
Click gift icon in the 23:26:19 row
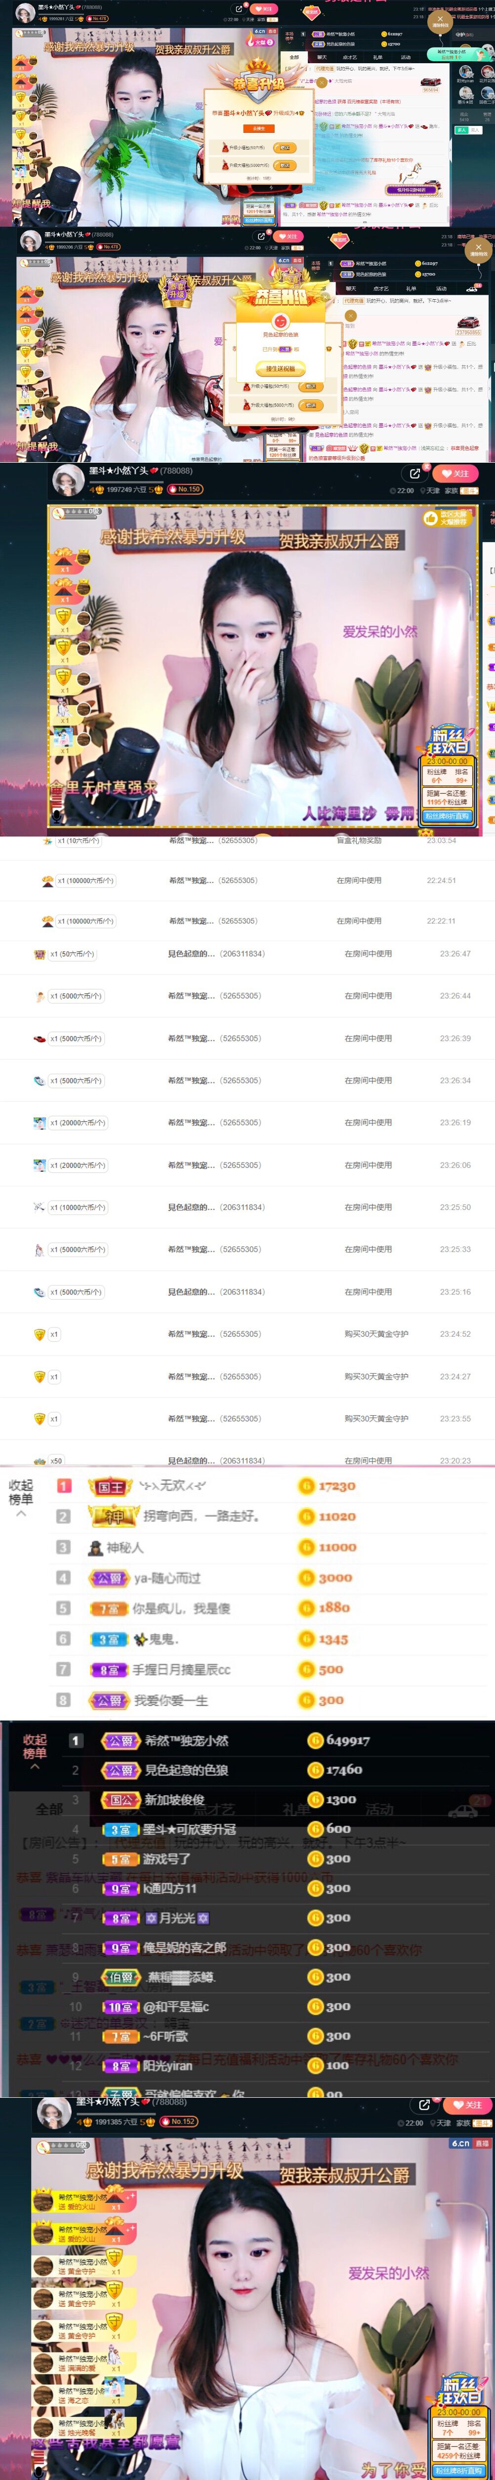[x=40, y=1122]
